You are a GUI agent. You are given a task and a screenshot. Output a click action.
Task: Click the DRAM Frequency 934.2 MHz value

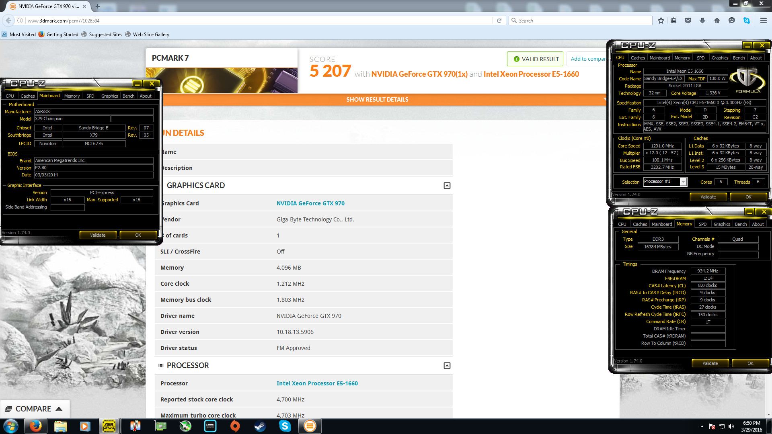coord(708,271)
